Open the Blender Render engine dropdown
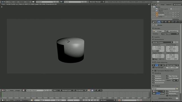182x102 pixels. 97,2
